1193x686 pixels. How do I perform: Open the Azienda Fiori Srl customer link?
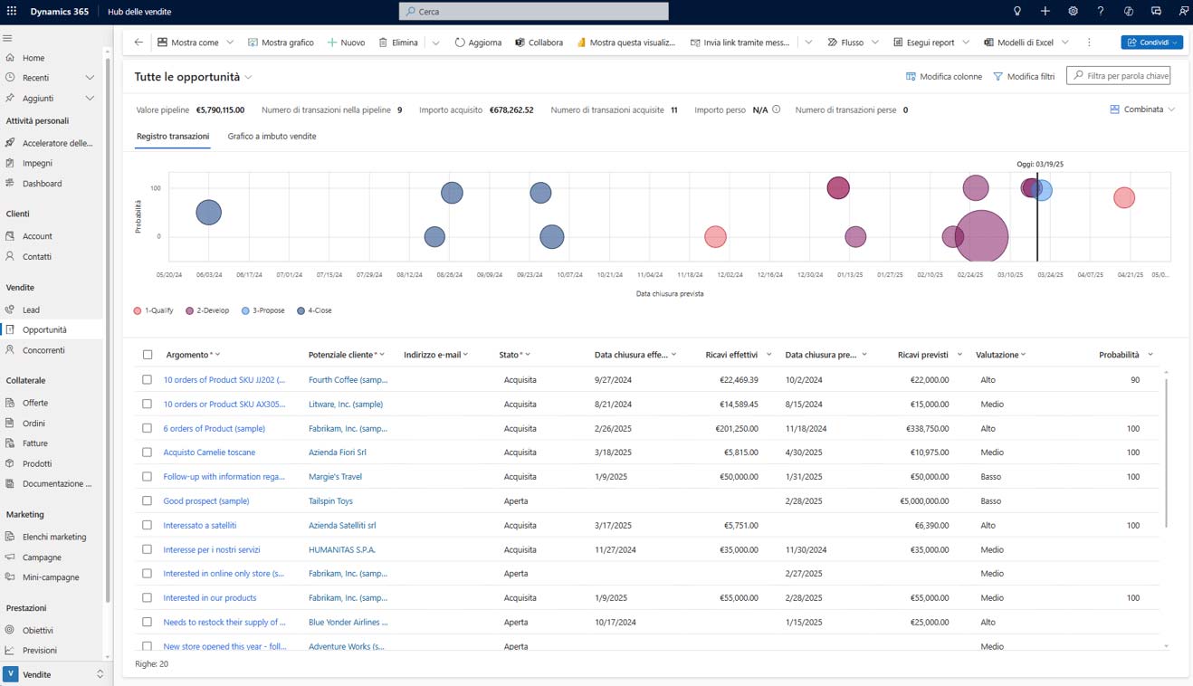click(x=337, y=453)
